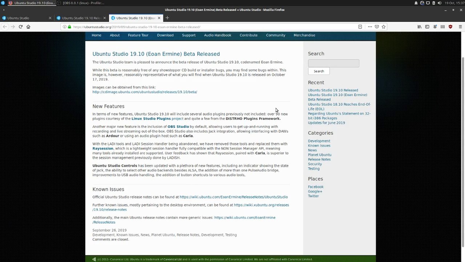Screen dimensions: 465x262
Task: Open Updates for June 2019 post
Action: [327, 123]
